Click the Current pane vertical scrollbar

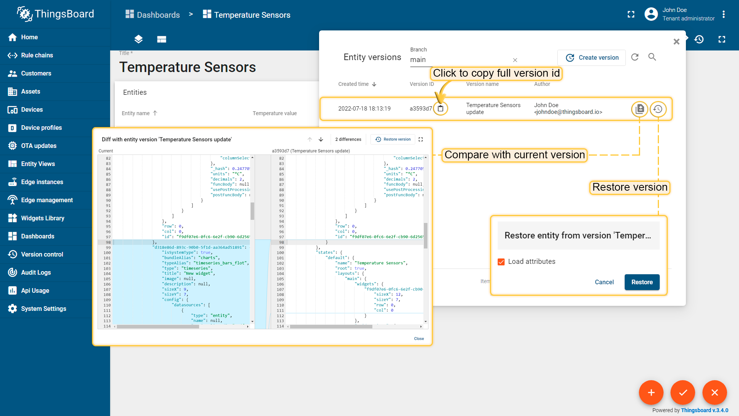(x=252, y=211)
